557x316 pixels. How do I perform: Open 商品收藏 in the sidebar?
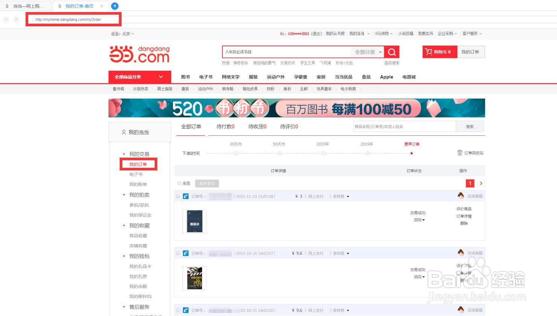(x=138, y=236)
